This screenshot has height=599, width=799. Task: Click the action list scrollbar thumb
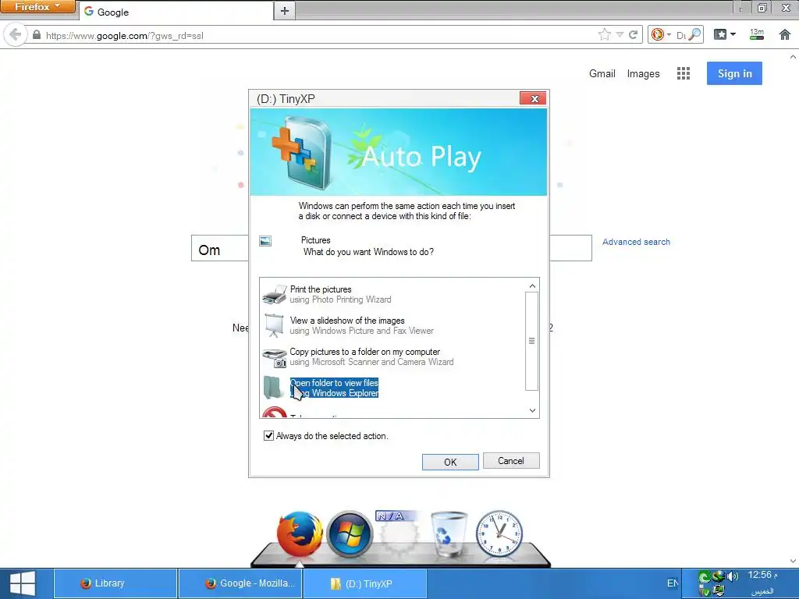531,341
